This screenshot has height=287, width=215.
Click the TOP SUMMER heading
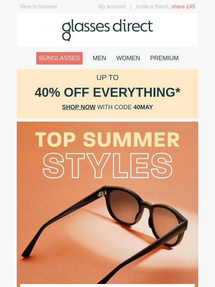tap(107, 139)
